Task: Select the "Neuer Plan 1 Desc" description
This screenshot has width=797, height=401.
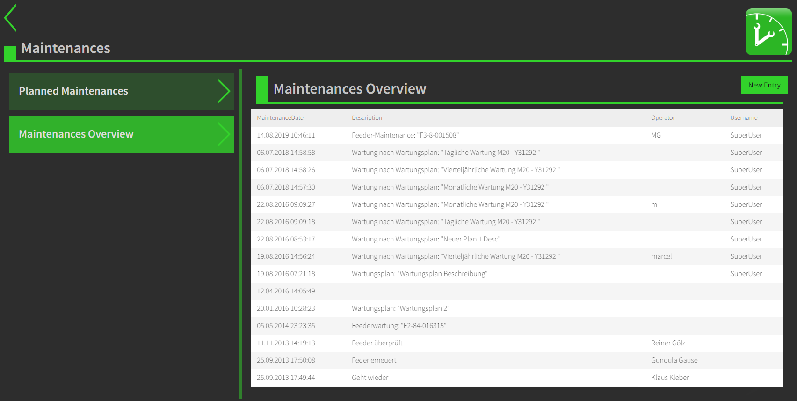Action: click(x=426, y=239)
